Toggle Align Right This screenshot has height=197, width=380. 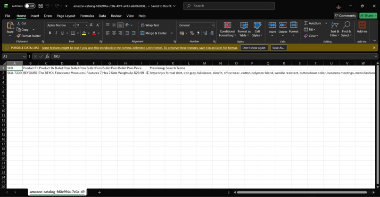120,33
